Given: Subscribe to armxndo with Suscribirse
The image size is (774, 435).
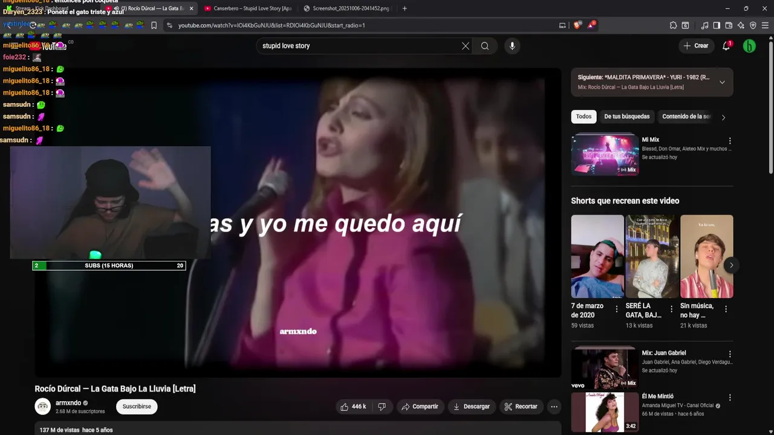Looking at the screenshot, I should (x=137, y=407).
